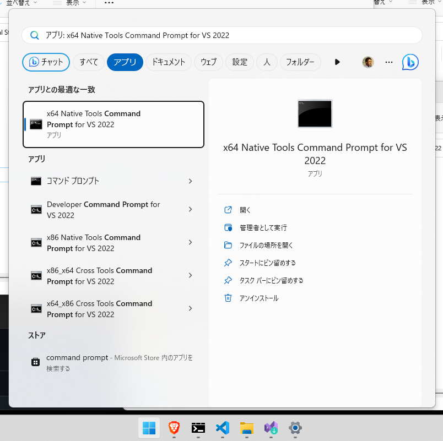Click 開く to open the app
This screenshot has height=441, width=443.
245,210
